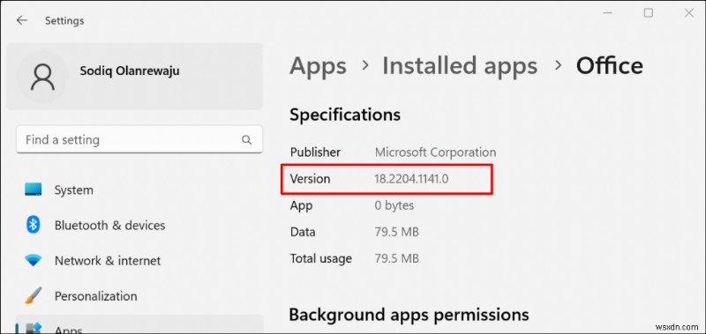Navigate to Apps breadcrumb
The height and width of the screenshot is (334, 706).
click(318, 65)
